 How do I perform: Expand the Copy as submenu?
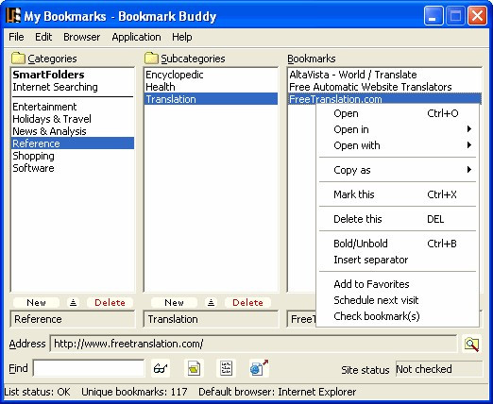(398, 170)
